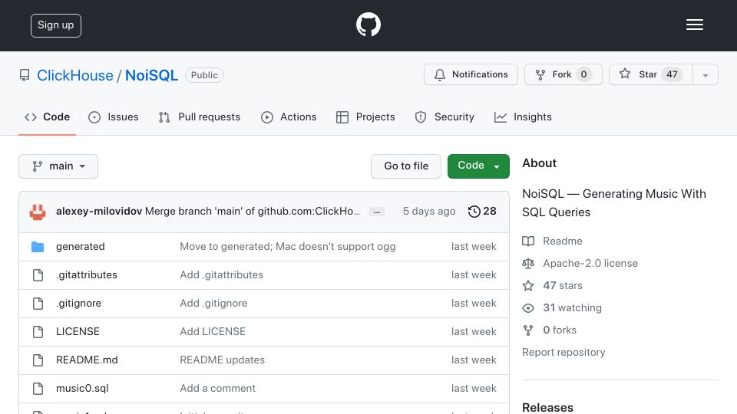Open 'Add a comment' commit message
737x414 pixels.
click(x=217, y=388)
